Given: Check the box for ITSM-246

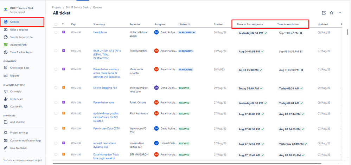Looking at the screenshot, I should point(56,103).
